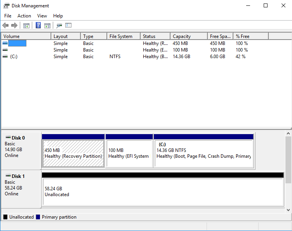Open the File menu

click(8, 16)
